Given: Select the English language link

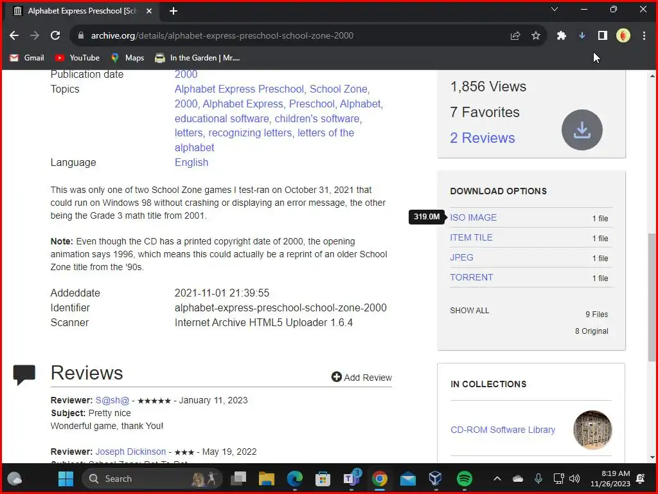Looking at the screenshot, I should [191, 163].
